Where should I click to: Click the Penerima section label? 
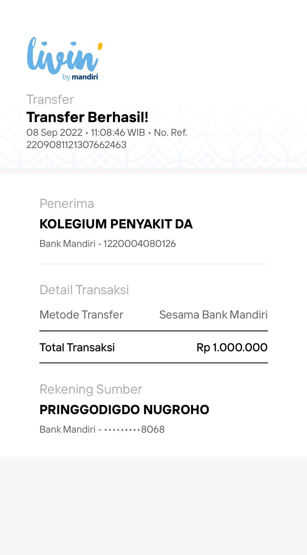(67, 204)
